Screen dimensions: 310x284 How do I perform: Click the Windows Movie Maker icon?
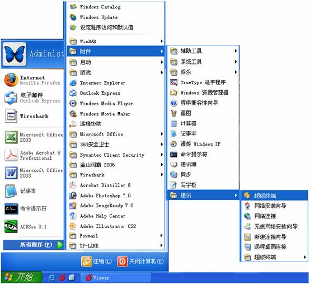click(x=73, y=114)
